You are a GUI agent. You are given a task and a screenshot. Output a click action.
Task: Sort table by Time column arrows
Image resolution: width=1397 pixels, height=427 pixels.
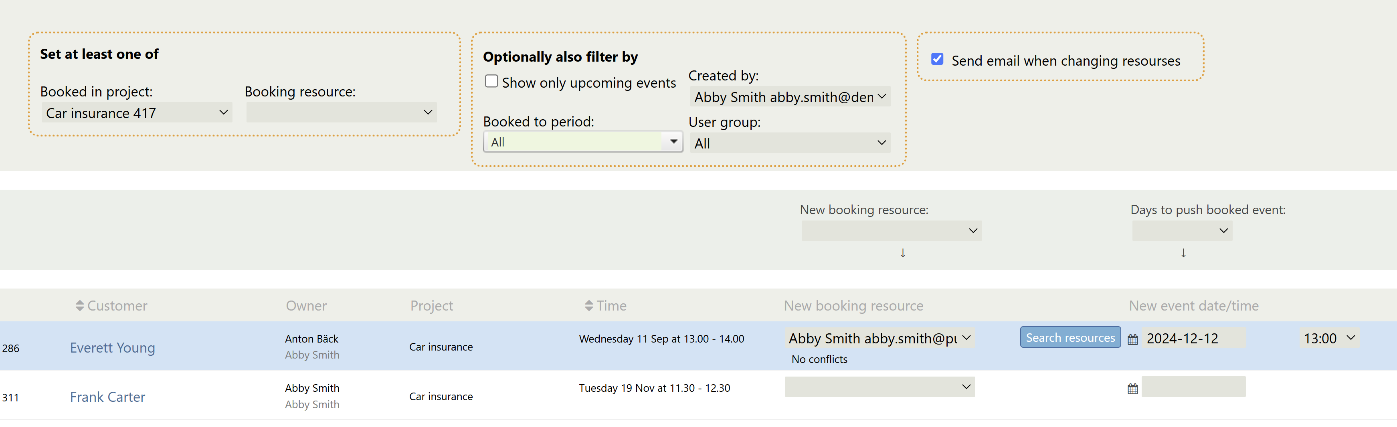(588, 306)
